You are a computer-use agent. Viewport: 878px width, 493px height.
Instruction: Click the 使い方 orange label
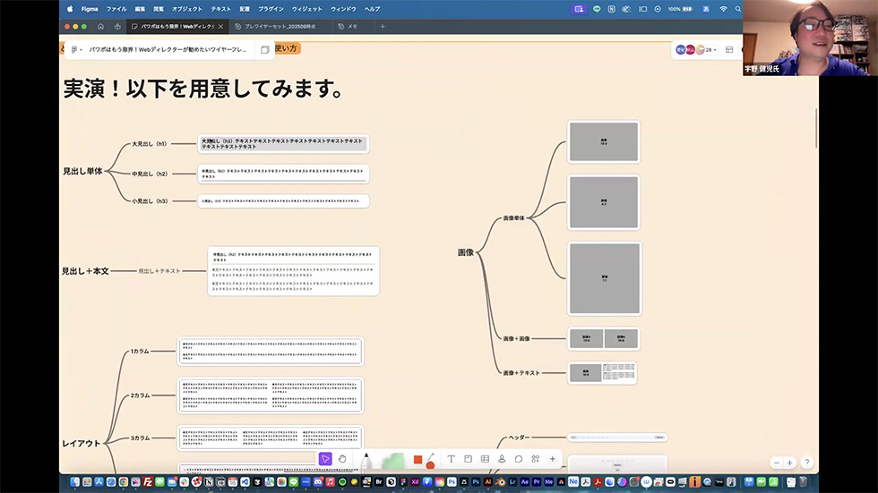(x=287, y=48)
